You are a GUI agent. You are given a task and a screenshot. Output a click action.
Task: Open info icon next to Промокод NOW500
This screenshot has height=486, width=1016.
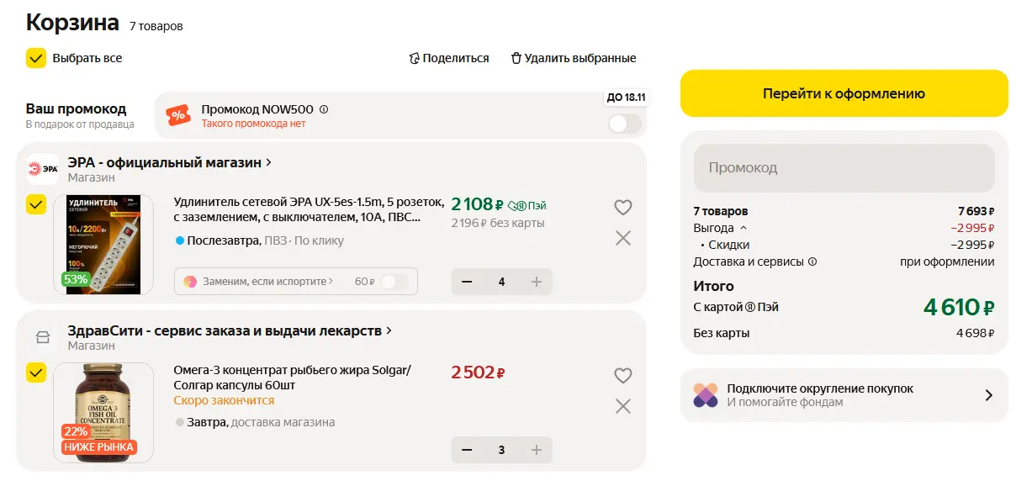pos(324,109)
